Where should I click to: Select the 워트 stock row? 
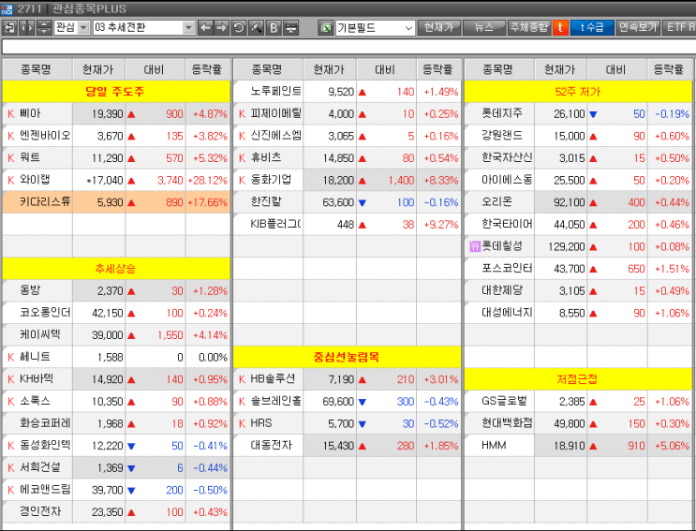(116, 158)
